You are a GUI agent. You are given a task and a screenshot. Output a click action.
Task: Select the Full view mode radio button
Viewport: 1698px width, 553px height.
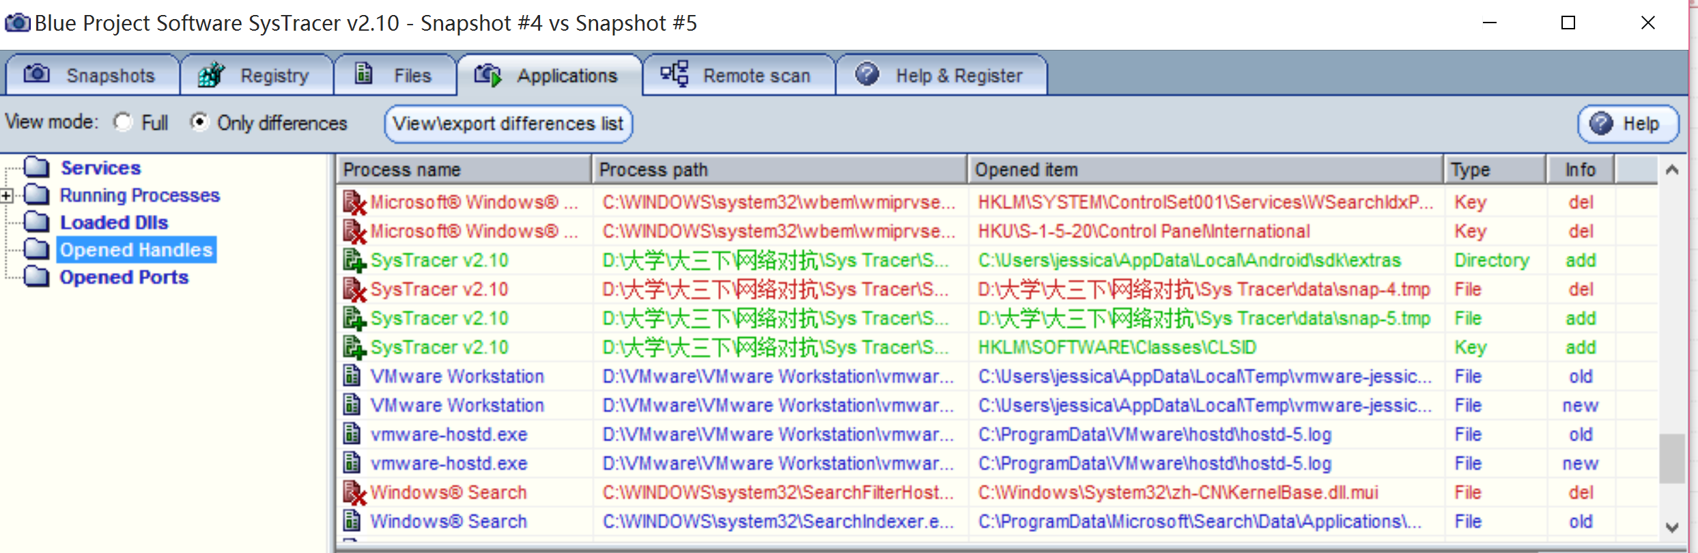(x=124, y=122)
